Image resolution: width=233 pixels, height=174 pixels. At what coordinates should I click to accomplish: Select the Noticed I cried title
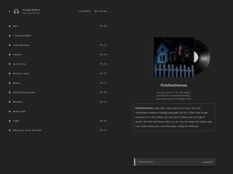(x=21, y=73)
